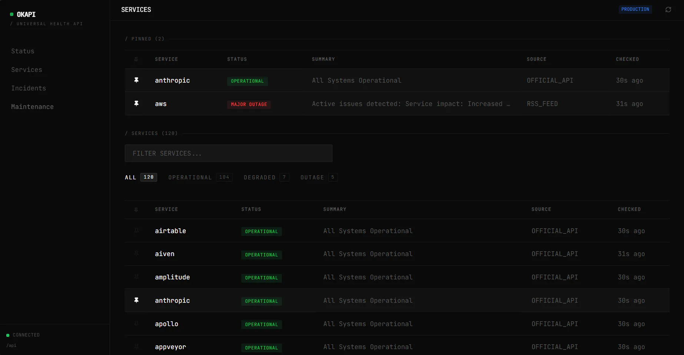Viewport: 684px width, 355px height.
Task: Pin the apollo service
Action: [136, 324]
